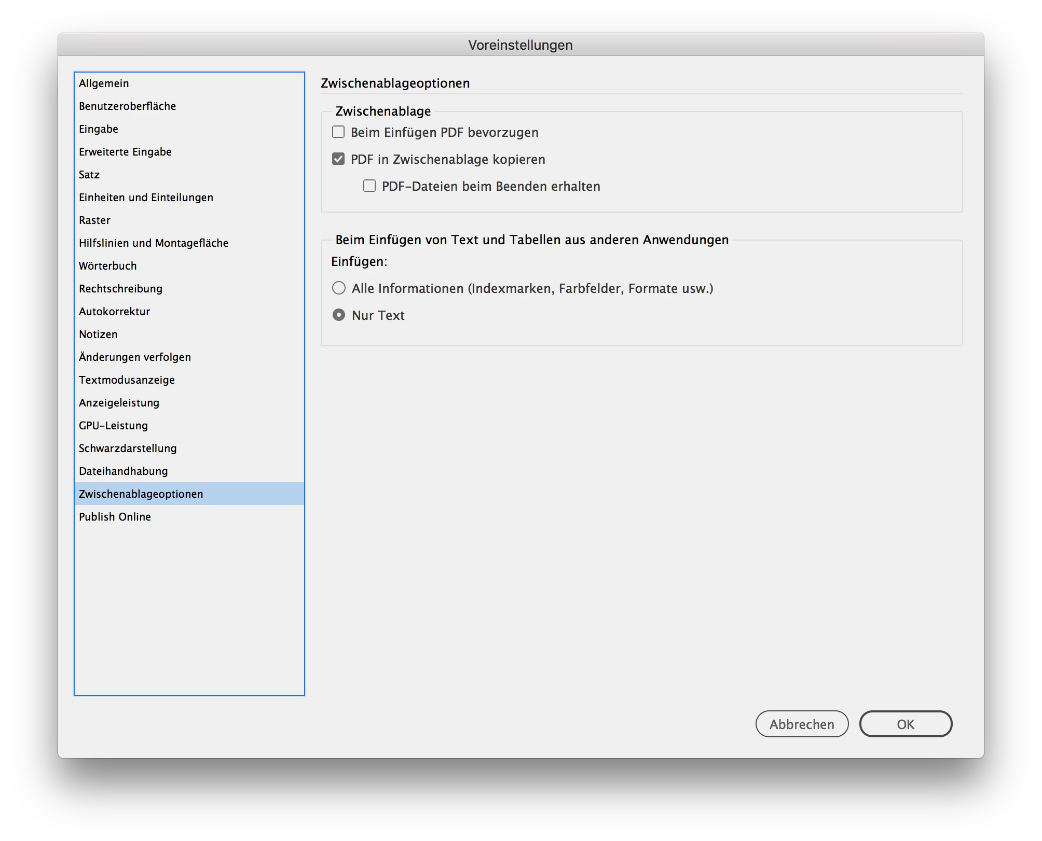
Task: Select Publish Online in the list
Action: click(x=115, y=517)
